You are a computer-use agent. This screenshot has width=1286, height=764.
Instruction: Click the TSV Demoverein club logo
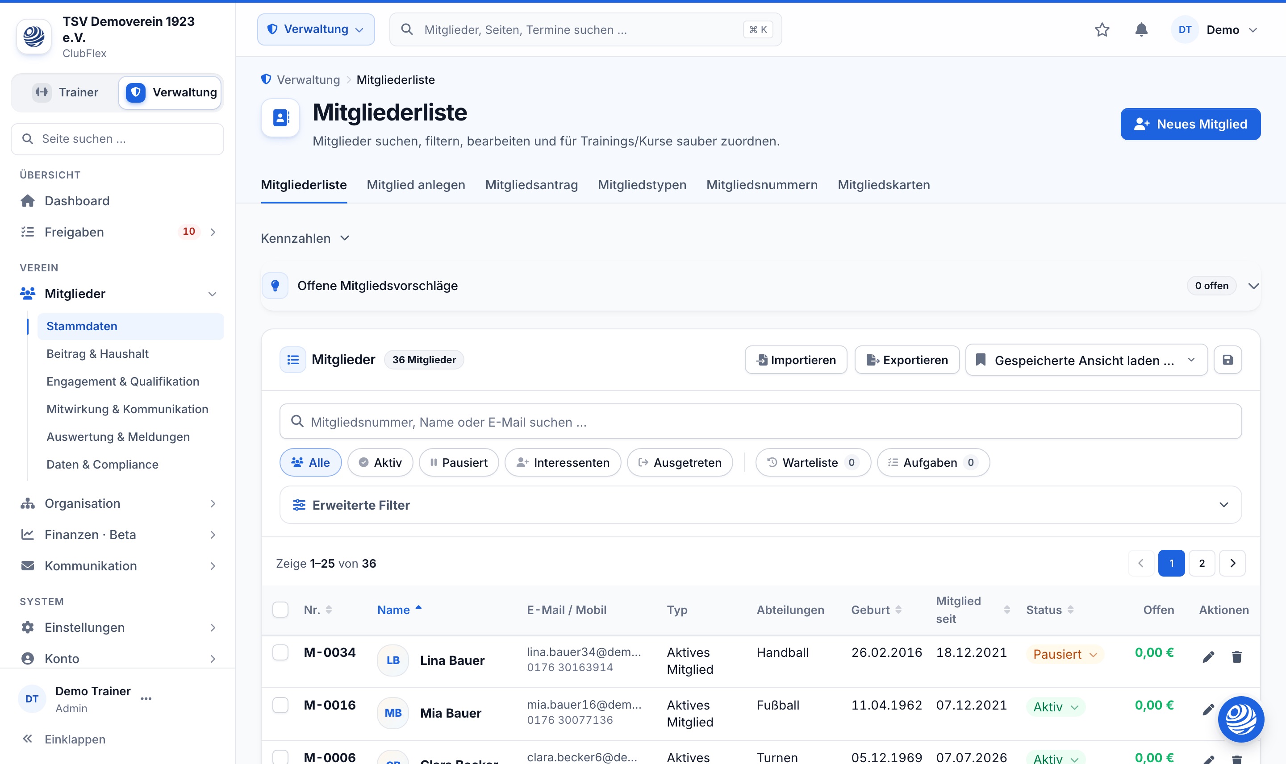(34, 37)
